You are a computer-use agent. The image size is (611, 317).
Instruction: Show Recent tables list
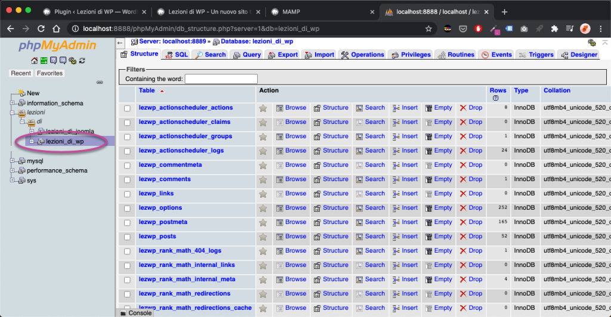(21, 73)
